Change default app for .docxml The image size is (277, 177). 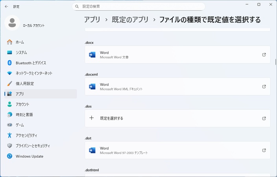(x=177, y=87)
